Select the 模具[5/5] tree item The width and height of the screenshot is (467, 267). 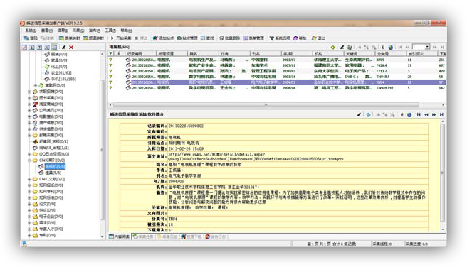[x=53, y=173]
